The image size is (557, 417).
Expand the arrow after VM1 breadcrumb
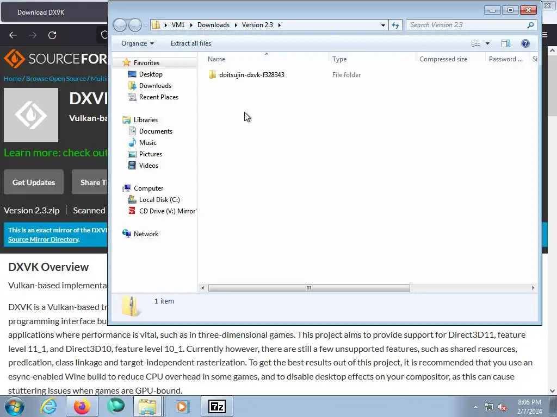pos(191,25)
